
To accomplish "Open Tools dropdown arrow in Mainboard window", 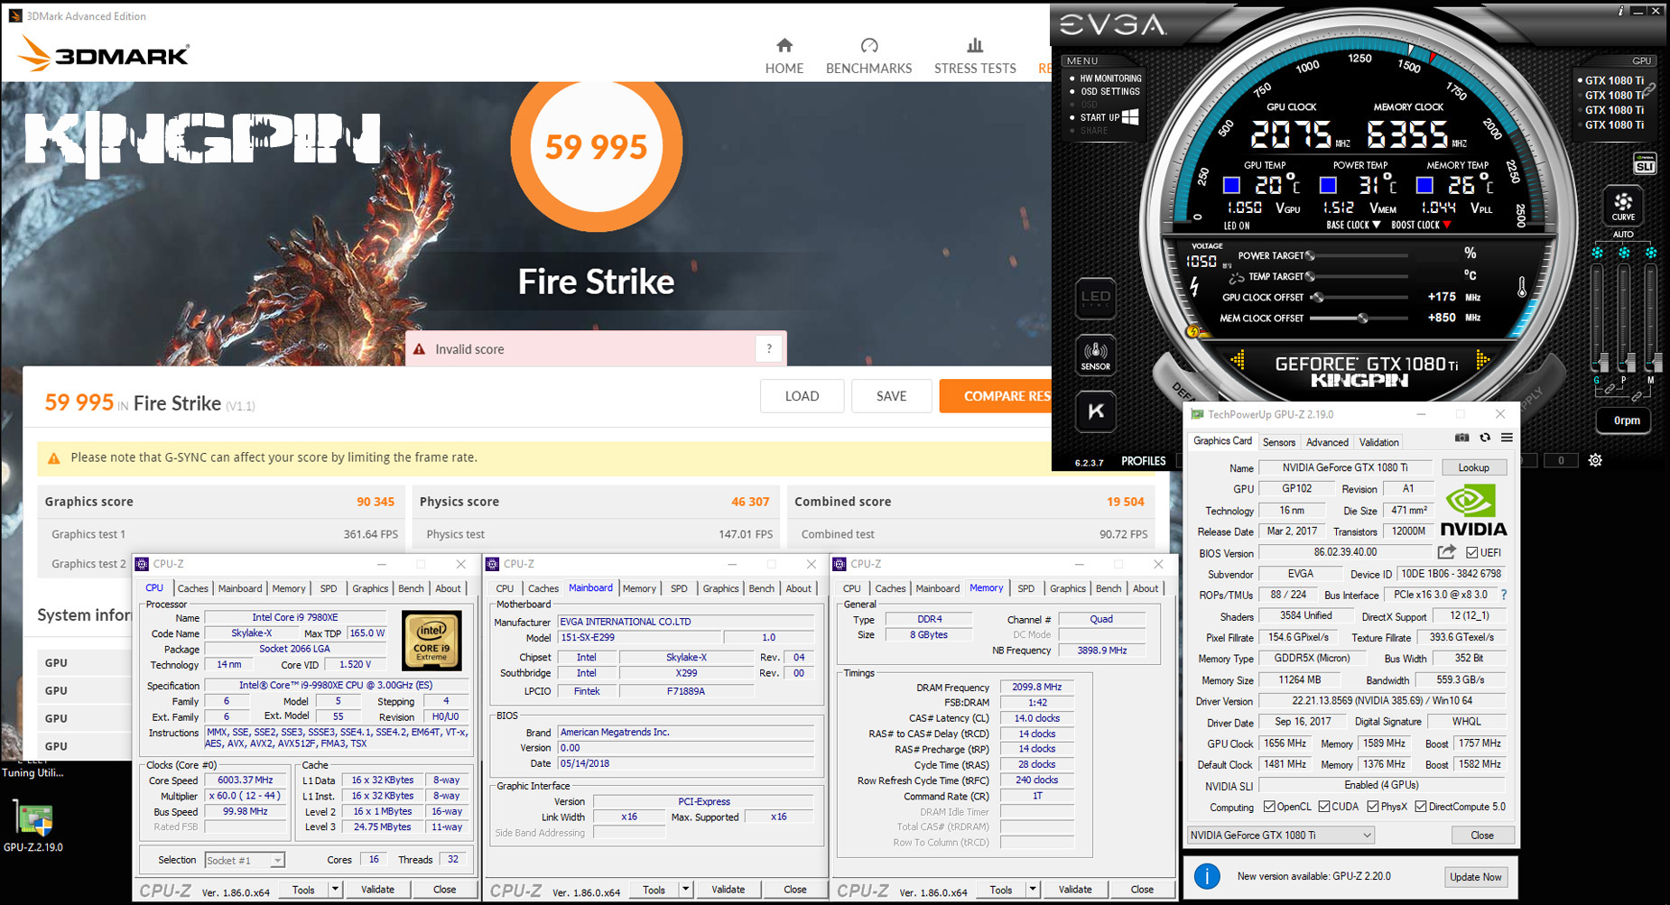I will tap(685, 890).
